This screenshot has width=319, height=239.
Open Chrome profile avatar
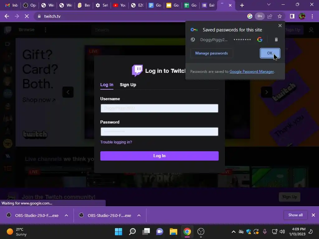click(x=302, y=16)
